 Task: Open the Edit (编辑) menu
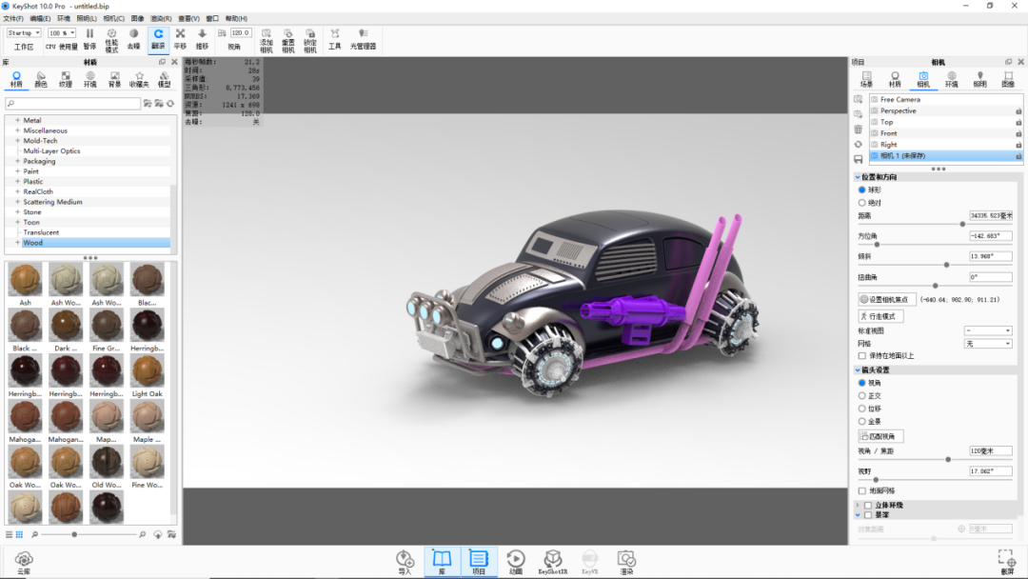[x=40, y=18]
